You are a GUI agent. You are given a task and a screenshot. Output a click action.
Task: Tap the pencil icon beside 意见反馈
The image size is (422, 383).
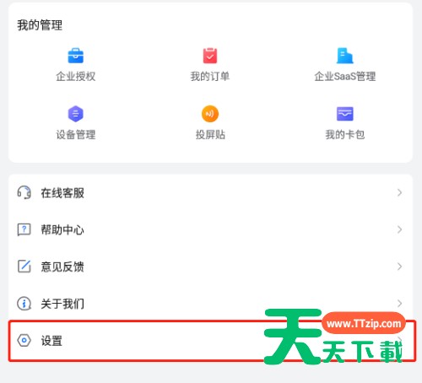tap(24, 267)
